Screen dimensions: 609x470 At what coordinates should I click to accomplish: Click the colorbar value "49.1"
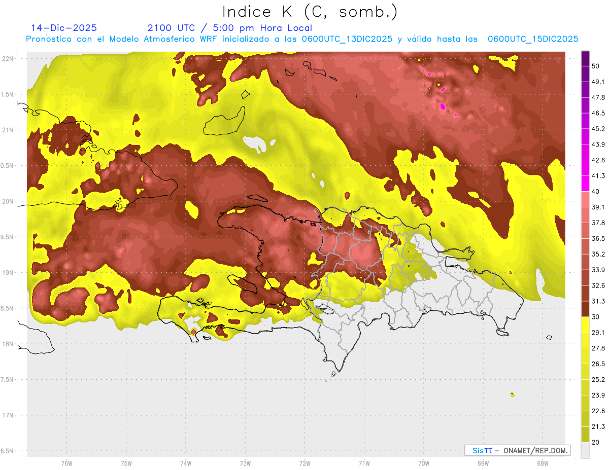(x=598, y=82)
